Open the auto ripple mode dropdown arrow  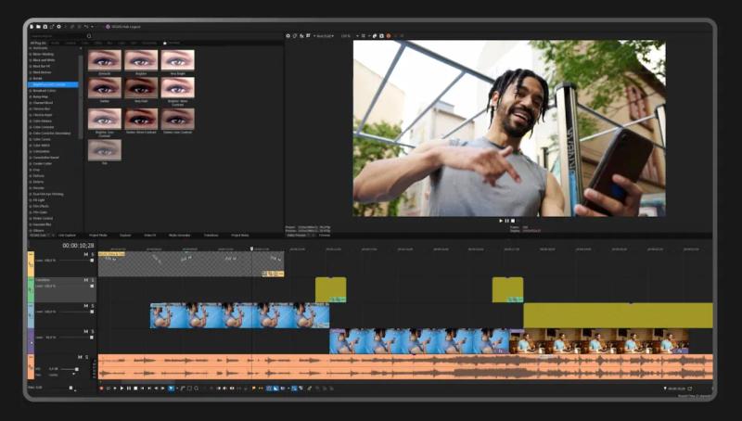tap(288, 388)
